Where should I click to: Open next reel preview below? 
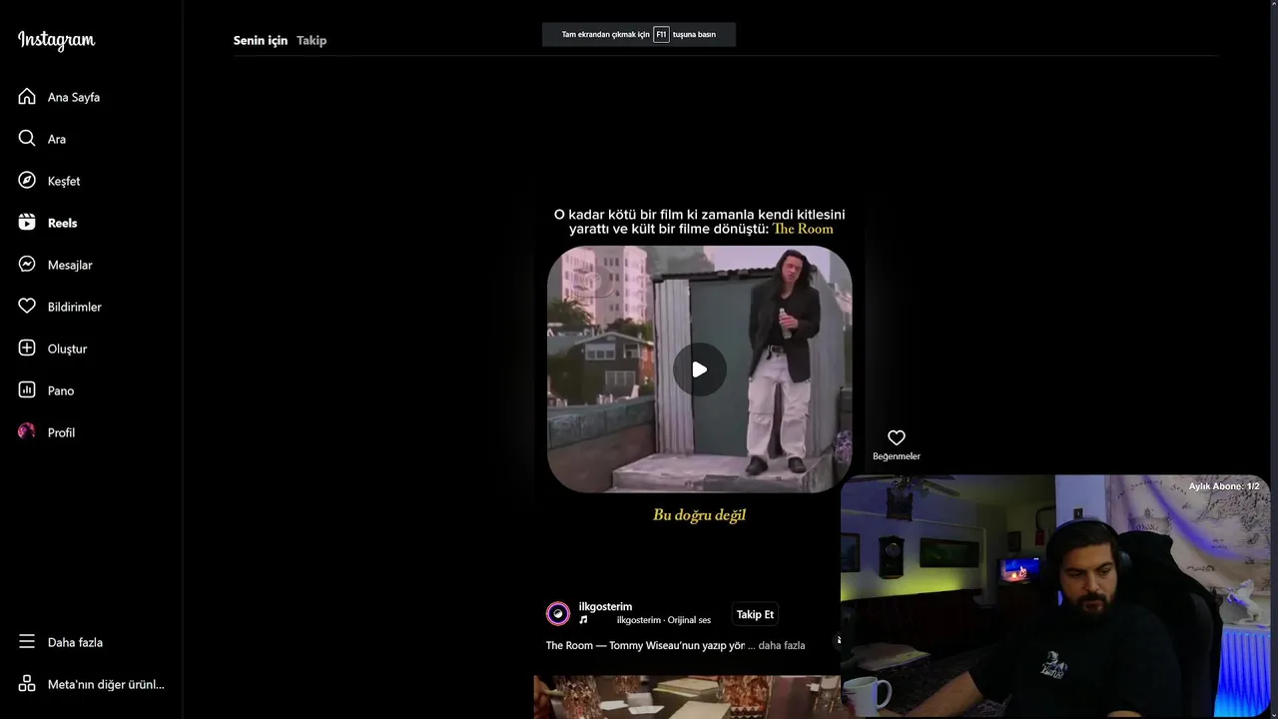(687, 697)
